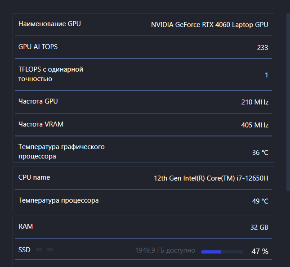Select the GPU AI TOPS label
This screenshot has height=267, width=290.
(38, 47)
